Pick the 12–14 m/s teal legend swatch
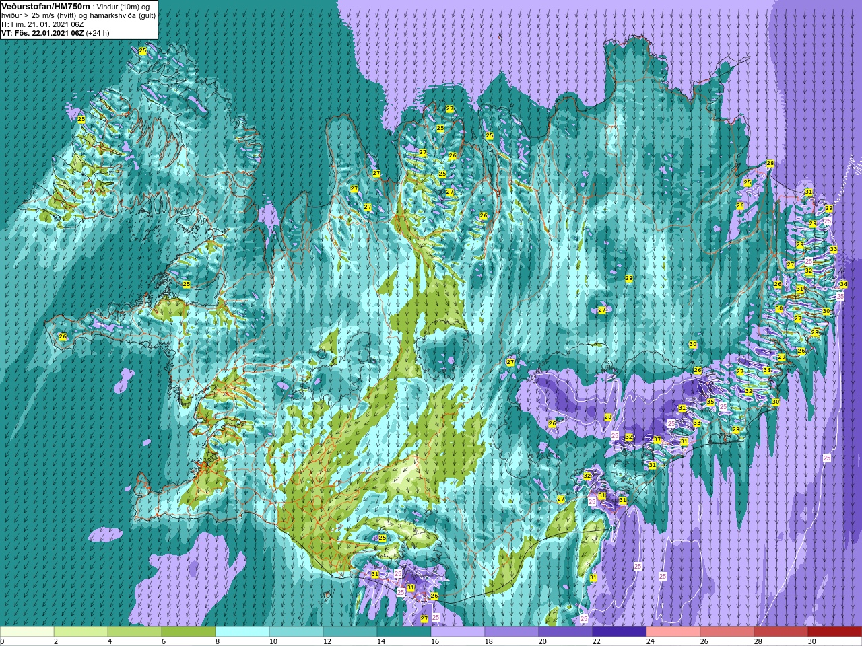 pyautogui.click(x=350, y=632)
